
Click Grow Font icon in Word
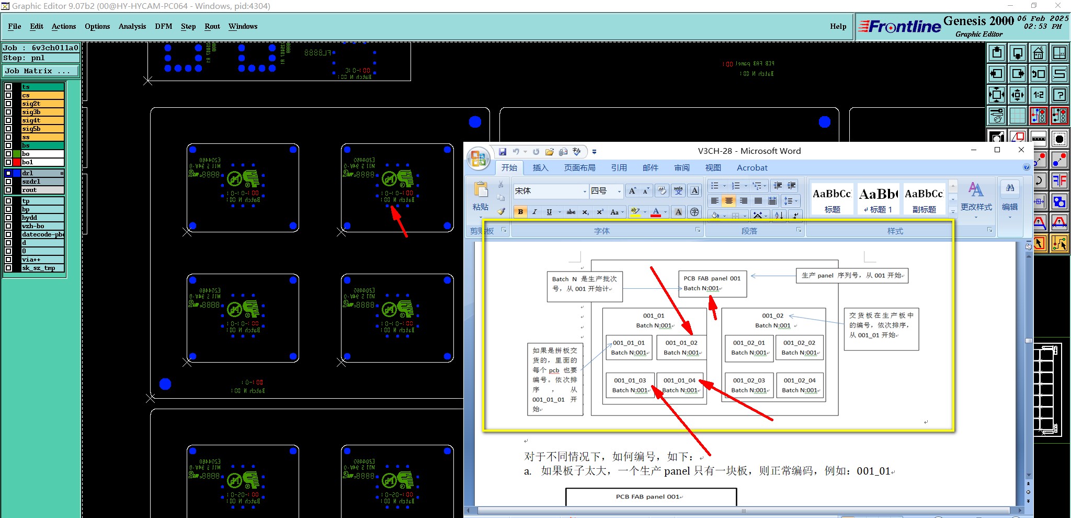click(632, 191)
